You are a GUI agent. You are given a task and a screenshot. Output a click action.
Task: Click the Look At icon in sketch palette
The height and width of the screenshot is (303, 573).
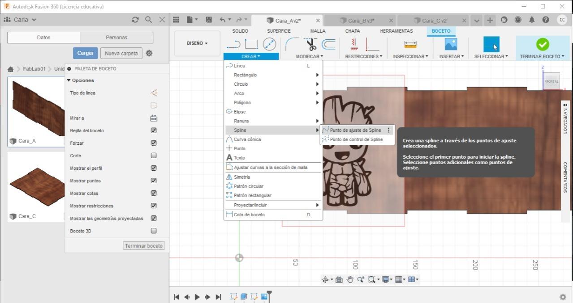[x=154, y=118]
